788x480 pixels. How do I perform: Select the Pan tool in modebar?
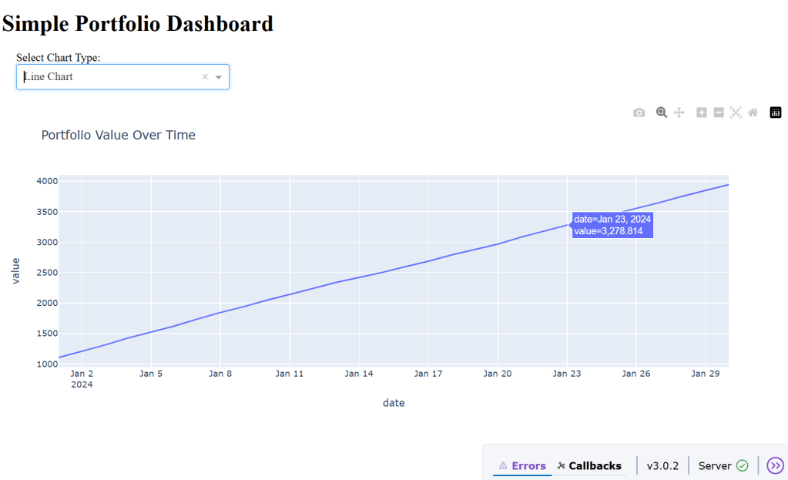tap(679, 112)
